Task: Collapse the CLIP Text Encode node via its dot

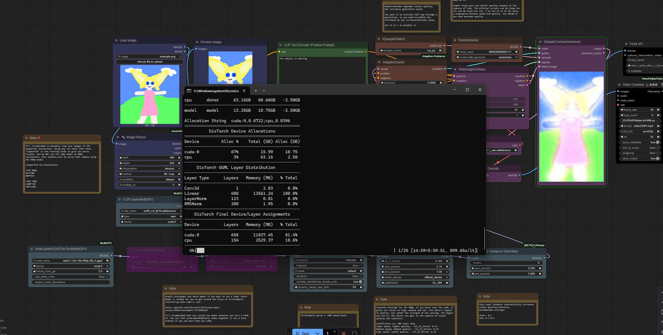Action: tap(281, 45)
